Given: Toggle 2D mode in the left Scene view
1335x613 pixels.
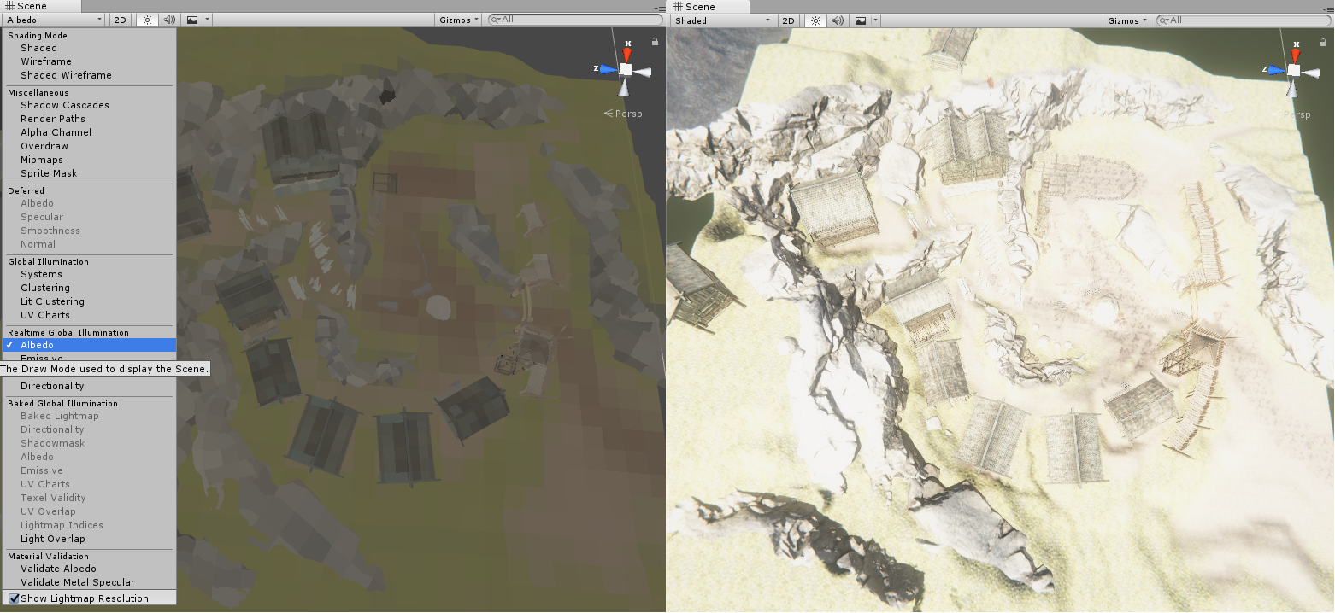Looking at the screenshot, I should coord(119,19).
